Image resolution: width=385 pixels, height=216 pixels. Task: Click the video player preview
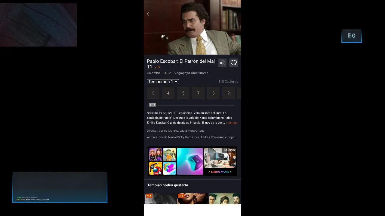(x=192, y=27)
